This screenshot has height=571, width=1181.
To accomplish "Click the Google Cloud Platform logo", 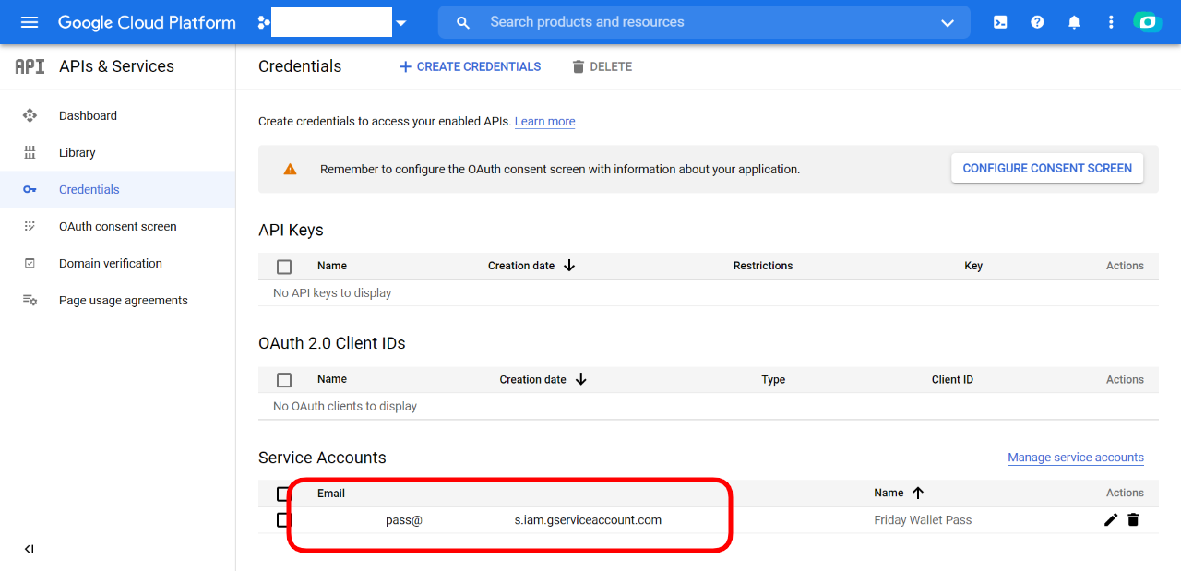I will pyautogui.click(x=147, y=22).
